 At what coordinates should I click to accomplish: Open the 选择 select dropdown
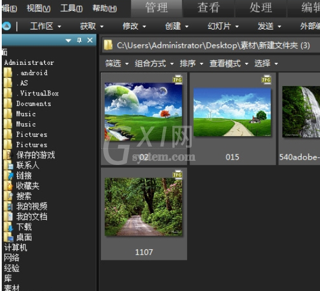(266, 64)
